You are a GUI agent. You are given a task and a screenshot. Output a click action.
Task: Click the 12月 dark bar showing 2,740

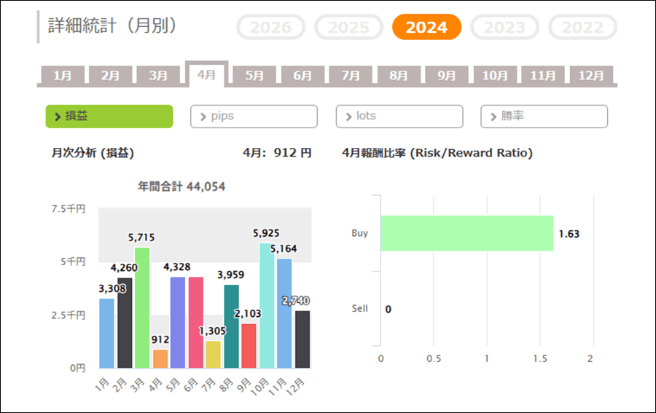302,339
